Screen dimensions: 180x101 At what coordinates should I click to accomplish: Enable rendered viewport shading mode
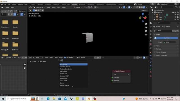coord(144,7)
